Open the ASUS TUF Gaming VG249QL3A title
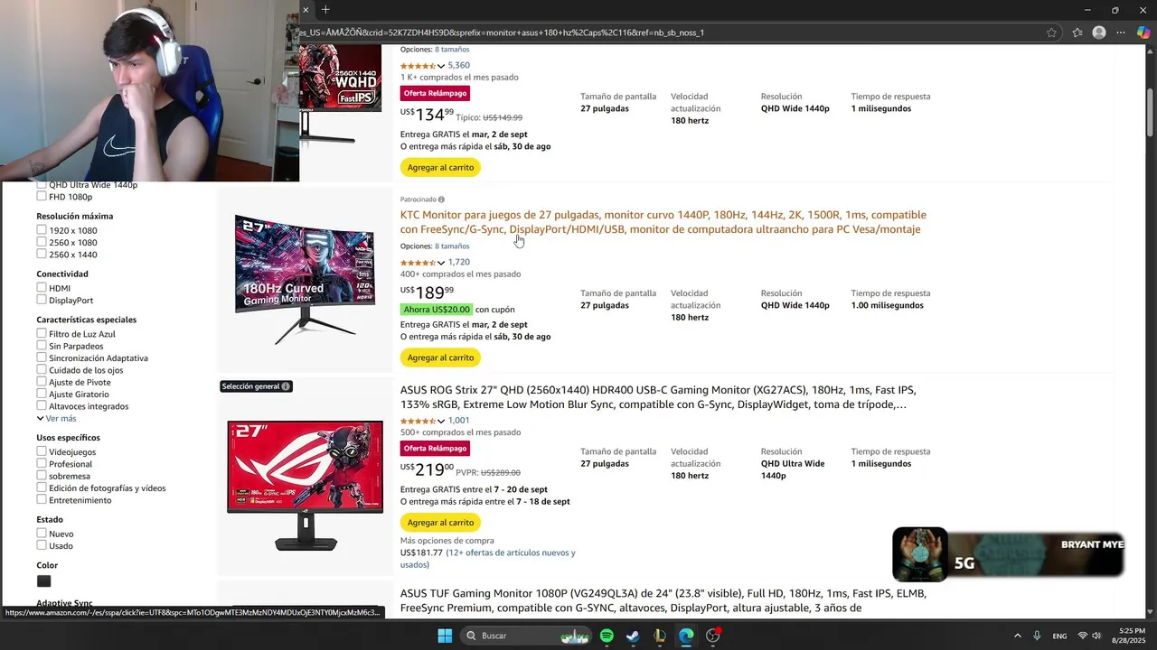 pyautogui.click(x=663, y=600)
